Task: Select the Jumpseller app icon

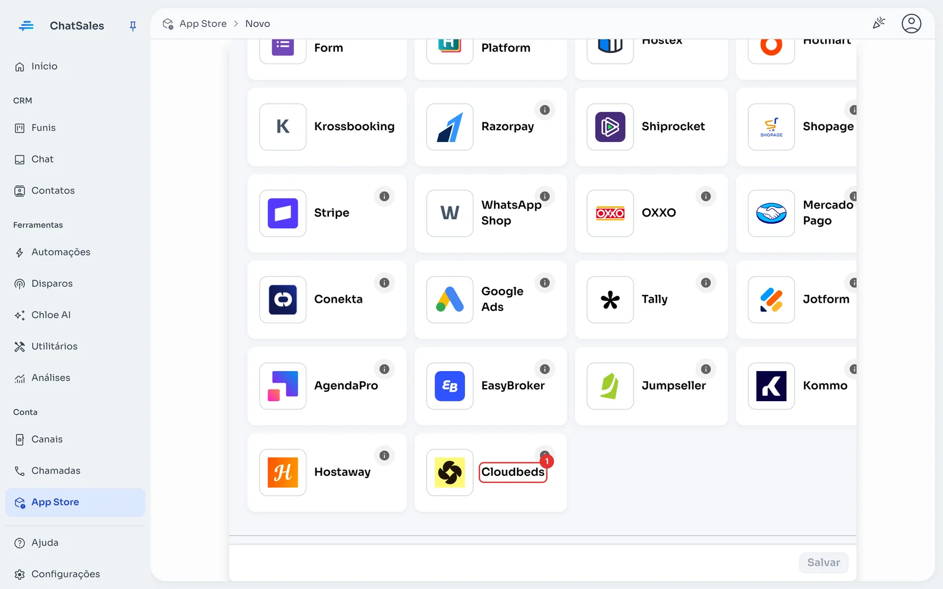Action: (x=610, y=386)
